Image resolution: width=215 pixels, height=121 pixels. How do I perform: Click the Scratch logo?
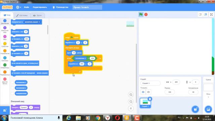(7, 7)
